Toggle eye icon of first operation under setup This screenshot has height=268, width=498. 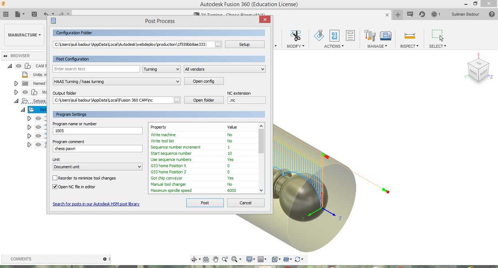click(x=38, y=118)
